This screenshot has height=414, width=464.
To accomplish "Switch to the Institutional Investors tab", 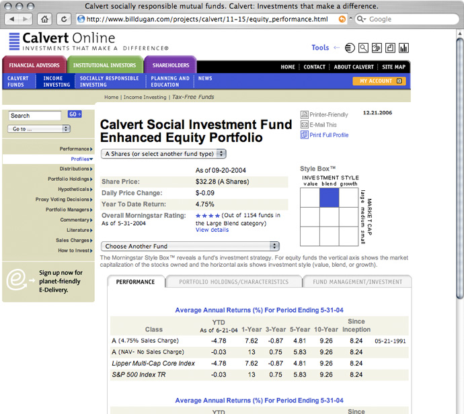I will (105, 65).
